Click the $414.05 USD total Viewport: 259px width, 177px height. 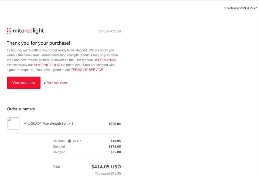[x=106, y=167]
